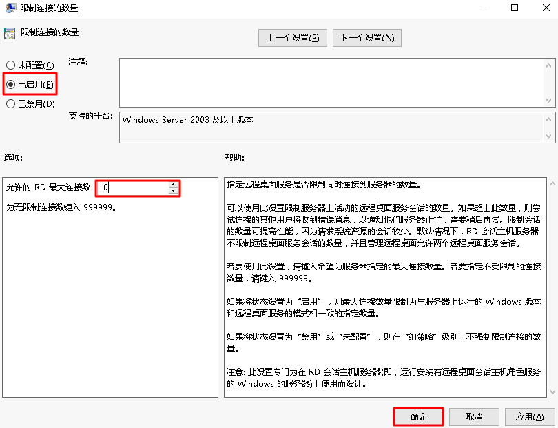Decrease RD max connections with down arrow

pos(172,191)
